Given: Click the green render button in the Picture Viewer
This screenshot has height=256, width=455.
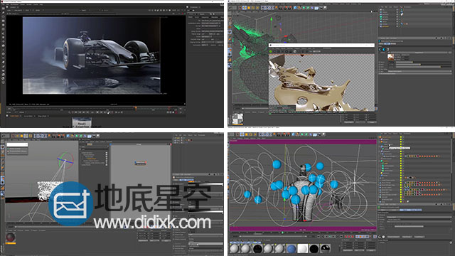Looking at the screenshot, I should [x=271, y=51].
